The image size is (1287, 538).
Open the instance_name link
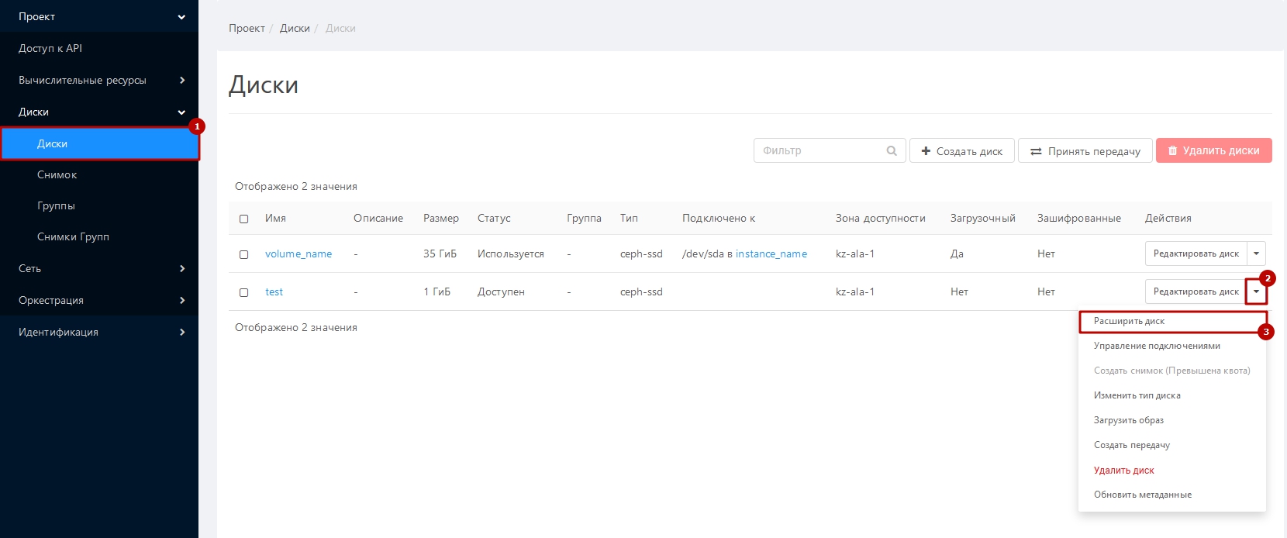771,253
